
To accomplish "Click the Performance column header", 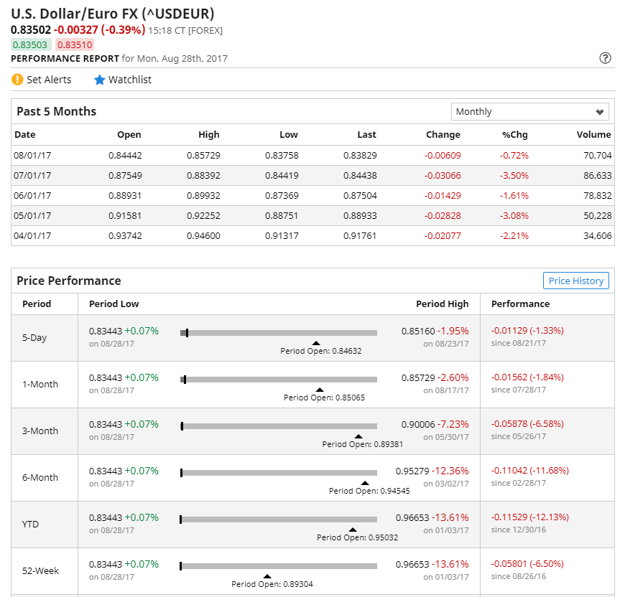I will (x=520, y=304).
